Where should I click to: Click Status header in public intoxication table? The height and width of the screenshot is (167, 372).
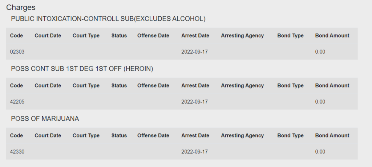119,36
